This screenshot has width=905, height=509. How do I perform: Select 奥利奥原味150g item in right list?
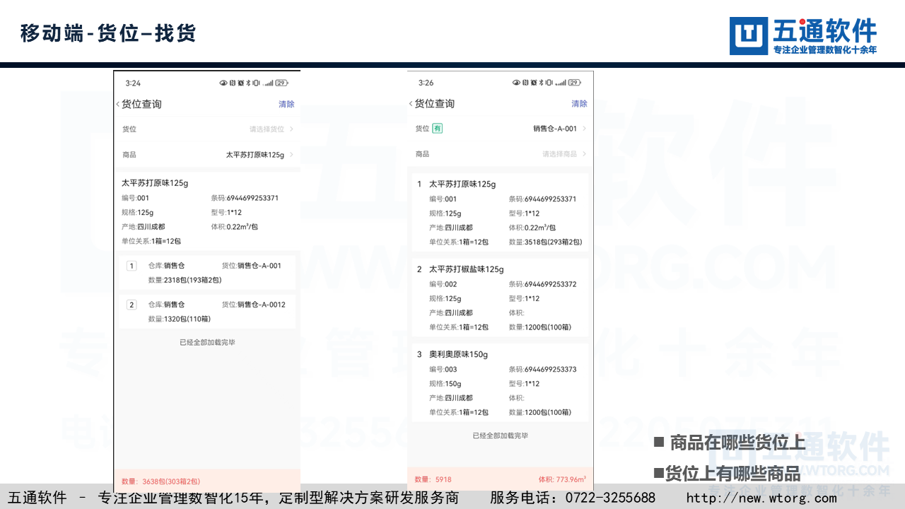tap(500, 382)
